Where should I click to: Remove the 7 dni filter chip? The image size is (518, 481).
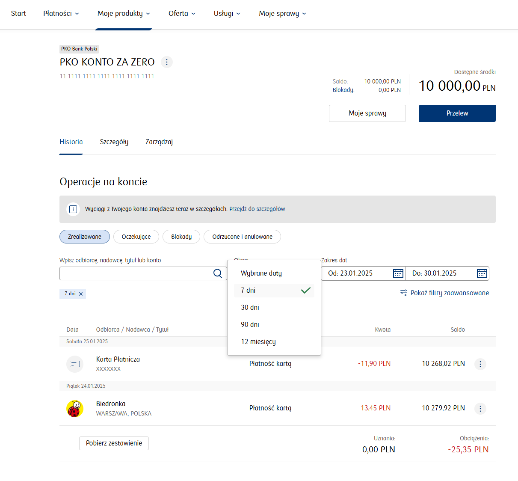[81, 294]
